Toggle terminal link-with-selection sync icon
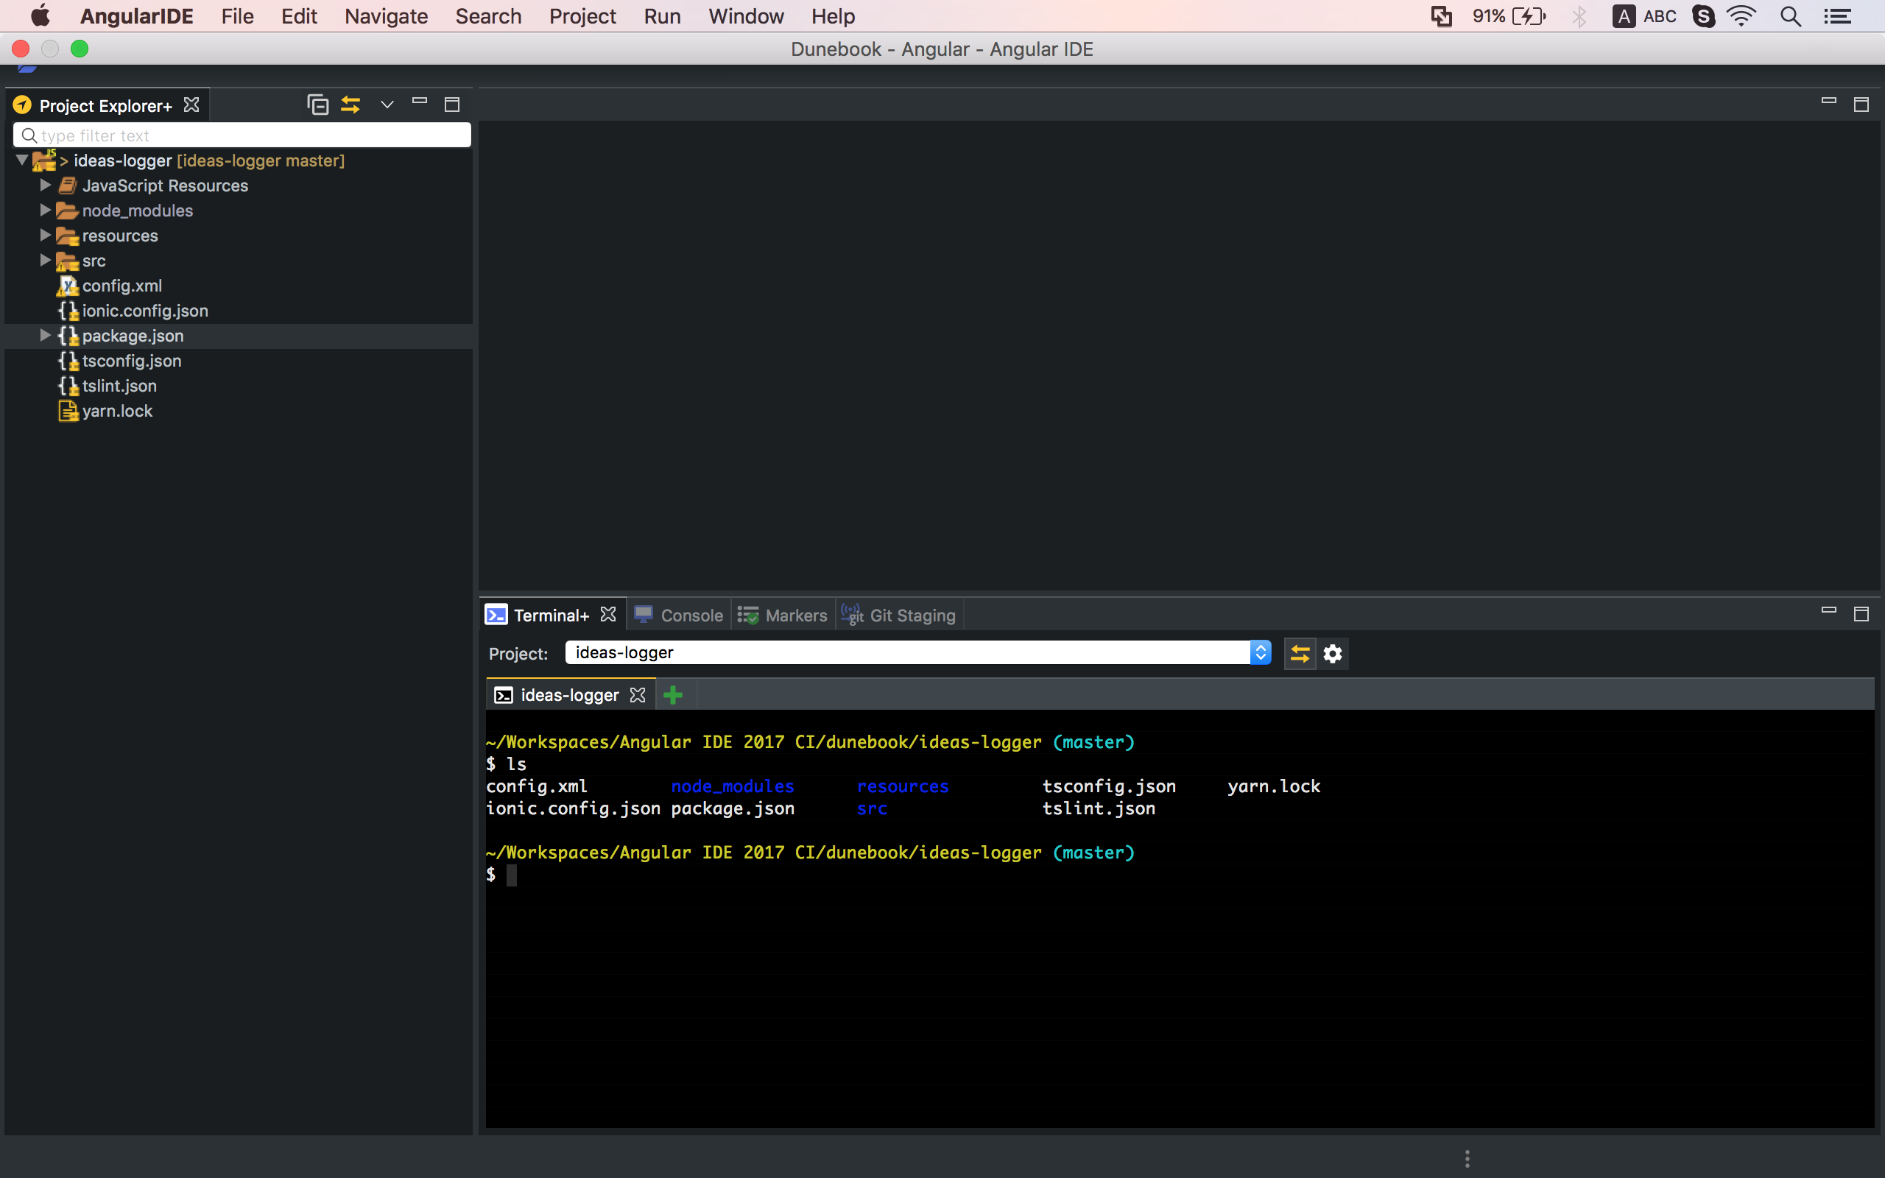 click(1300, 654)
